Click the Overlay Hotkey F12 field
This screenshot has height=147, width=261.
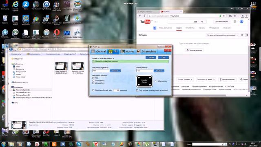pos(144,71)
